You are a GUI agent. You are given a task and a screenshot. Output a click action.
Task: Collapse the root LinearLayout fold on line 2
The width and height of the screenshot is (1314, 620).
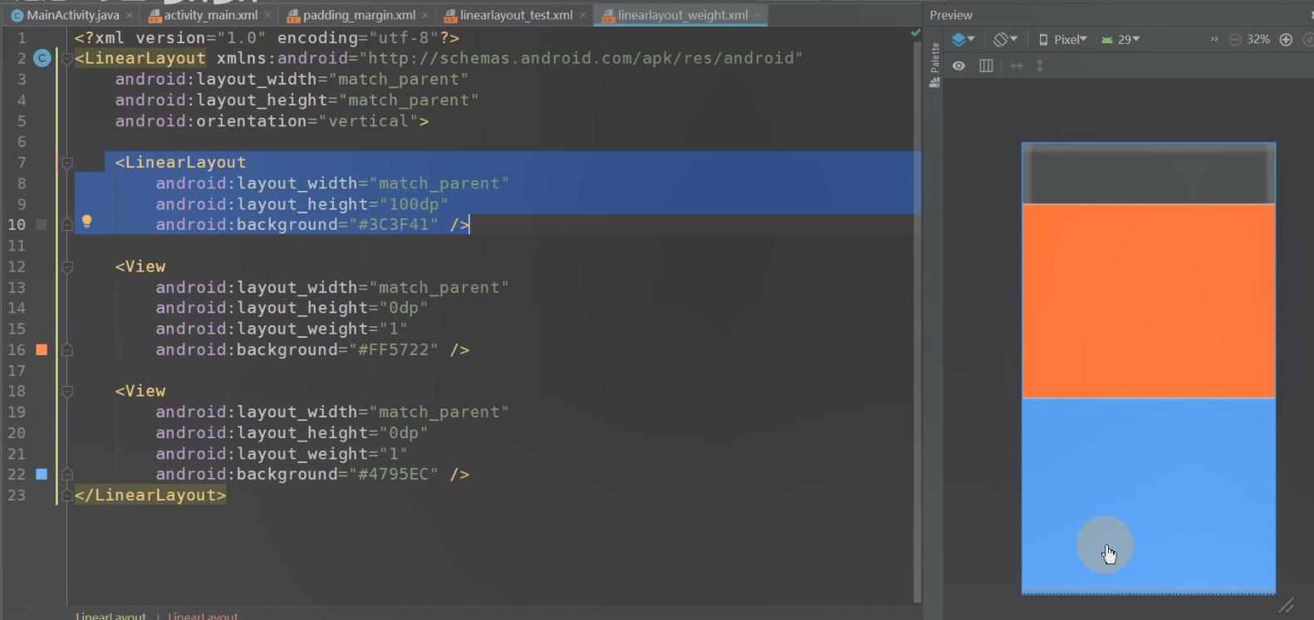[67, 59]
